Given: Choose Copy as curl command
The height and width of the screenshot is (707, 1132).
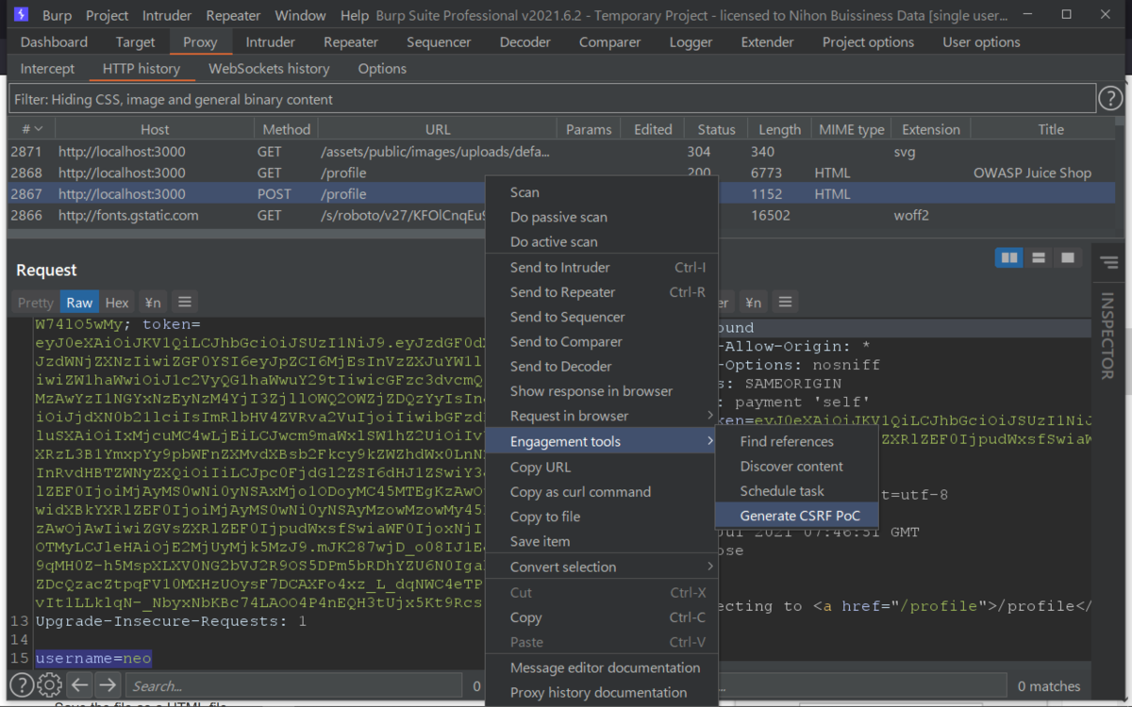Looking at the screenshot, I should coord(601,491).
